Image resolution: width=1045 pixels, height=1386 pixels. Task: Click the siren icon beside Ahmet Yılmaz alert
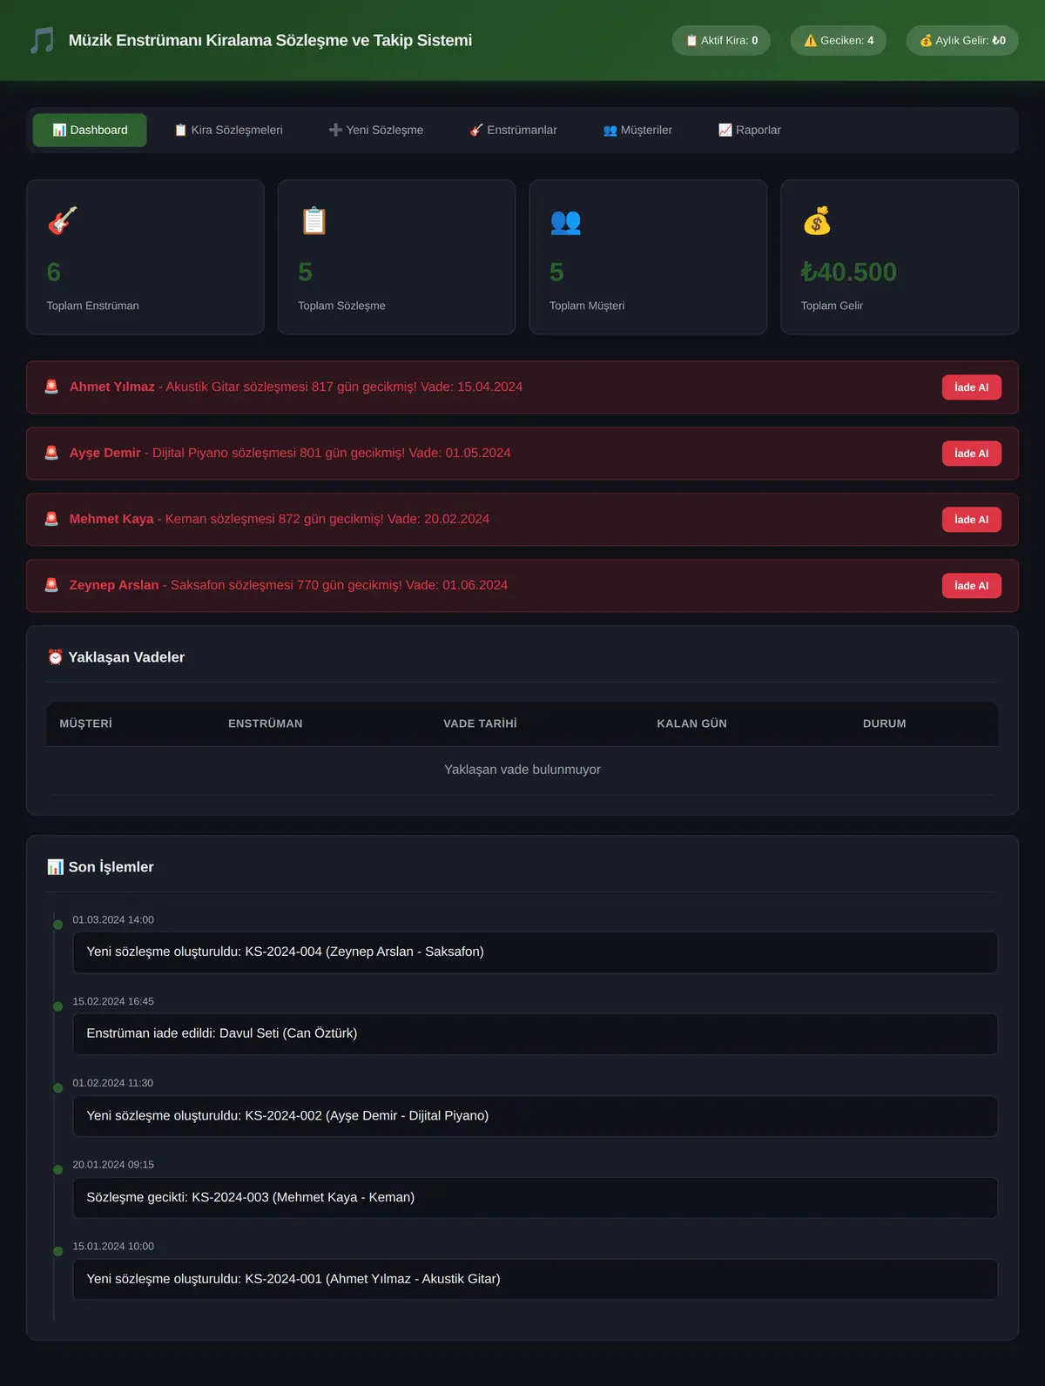point(51,387)
